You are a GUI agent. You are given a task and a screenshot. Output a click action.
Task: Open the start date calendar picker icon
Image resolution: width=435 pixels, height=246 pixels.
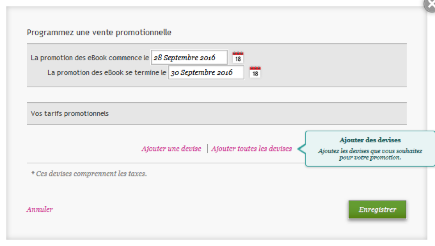tap(238, 57)
